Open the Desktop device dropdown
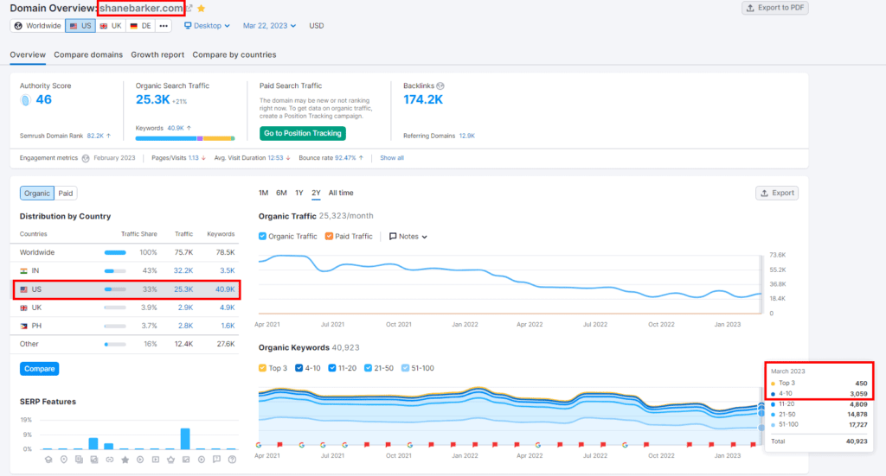886x476 pixels. (x=207, y=26)
